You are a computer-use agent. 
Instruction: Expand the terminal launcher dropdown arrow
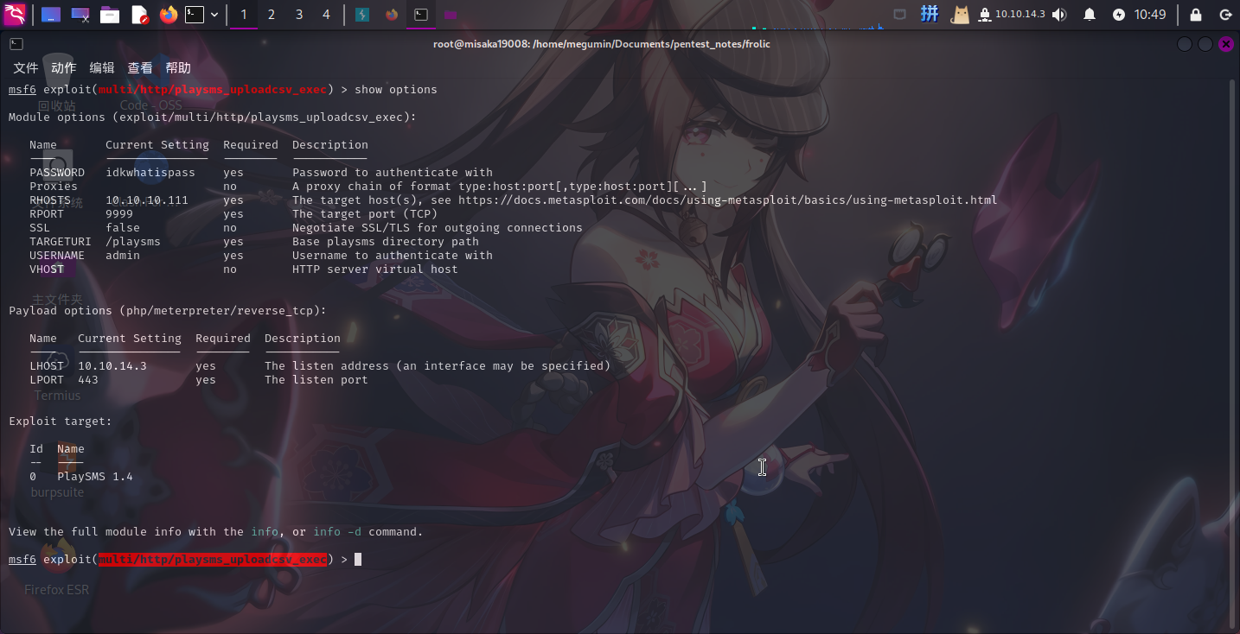(x=214, y=15)
